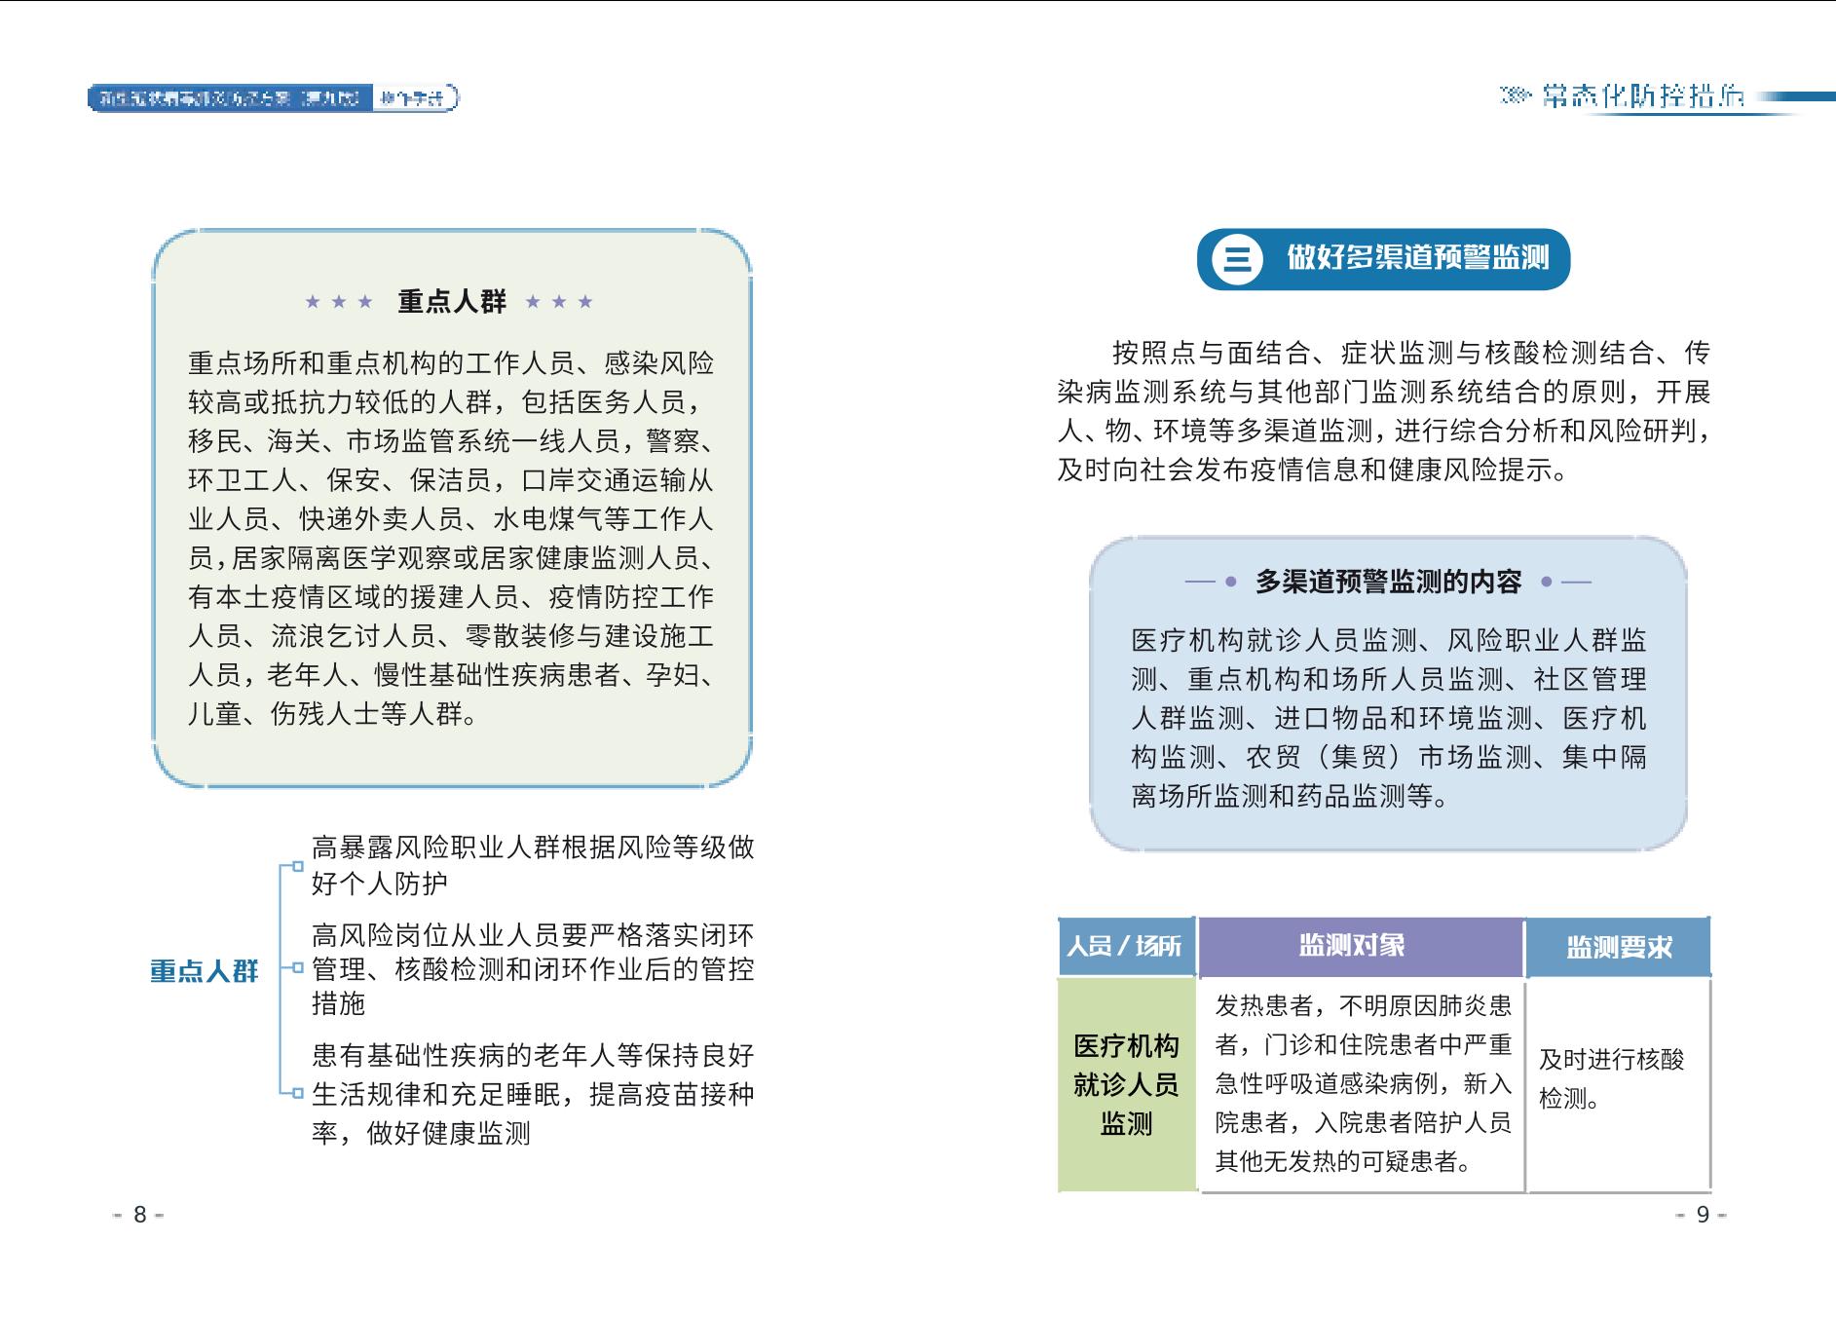1836x1318 pixels.
Task: Click the '医疗机构就诊人员监测' table cell
Action: 1126,1084
